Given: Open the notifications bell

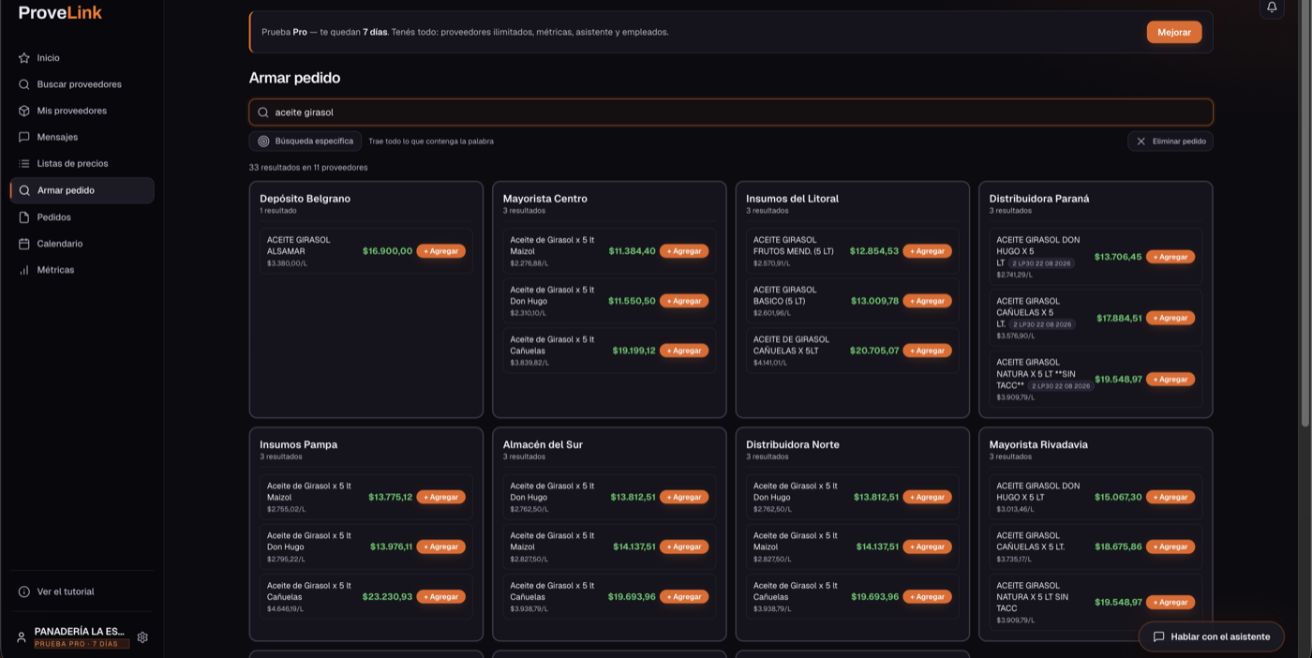Looking at the screenshot, I should [x=1272, y=7].
